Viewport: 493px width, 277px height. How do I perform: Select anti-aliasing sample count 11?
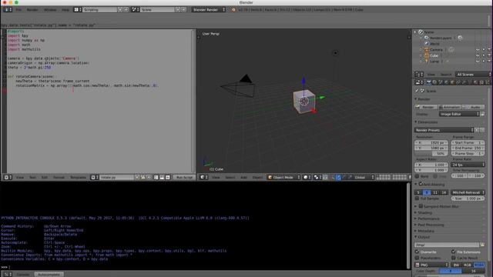[x=435, y=192]
